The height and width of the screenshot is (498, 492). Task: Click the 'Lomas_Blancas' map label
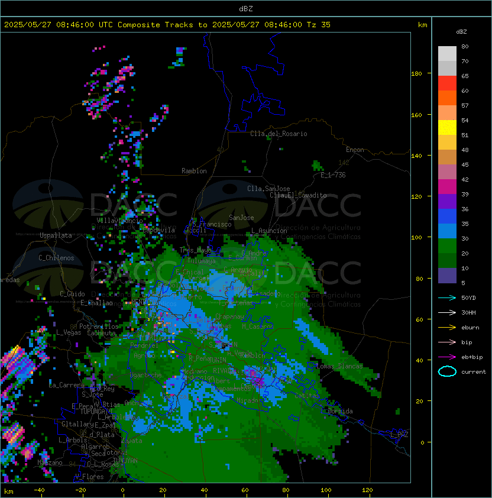click(x=339, y=366)
